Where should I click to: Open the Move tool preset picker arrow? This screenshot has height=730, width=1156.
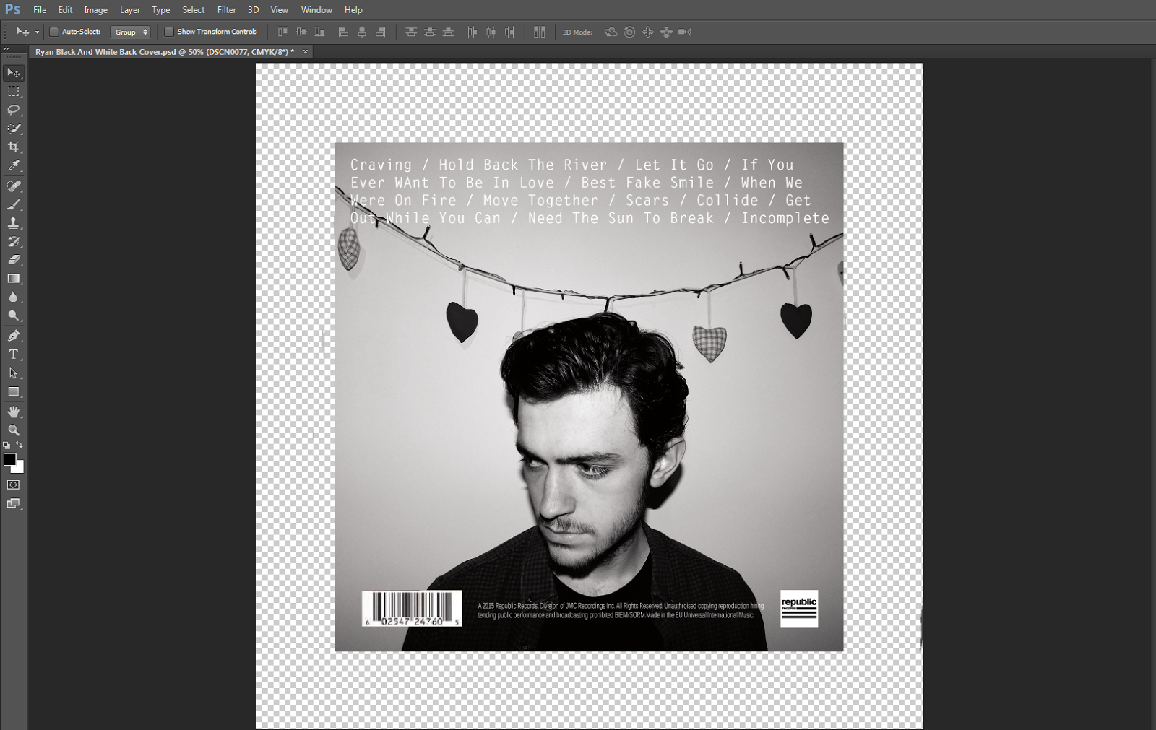pyautogui.click(x=37, y=32)
